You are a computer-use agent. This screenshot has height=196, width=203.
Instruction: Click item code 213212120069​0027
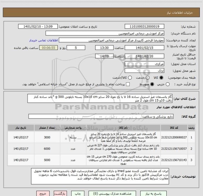coord(174,137)
